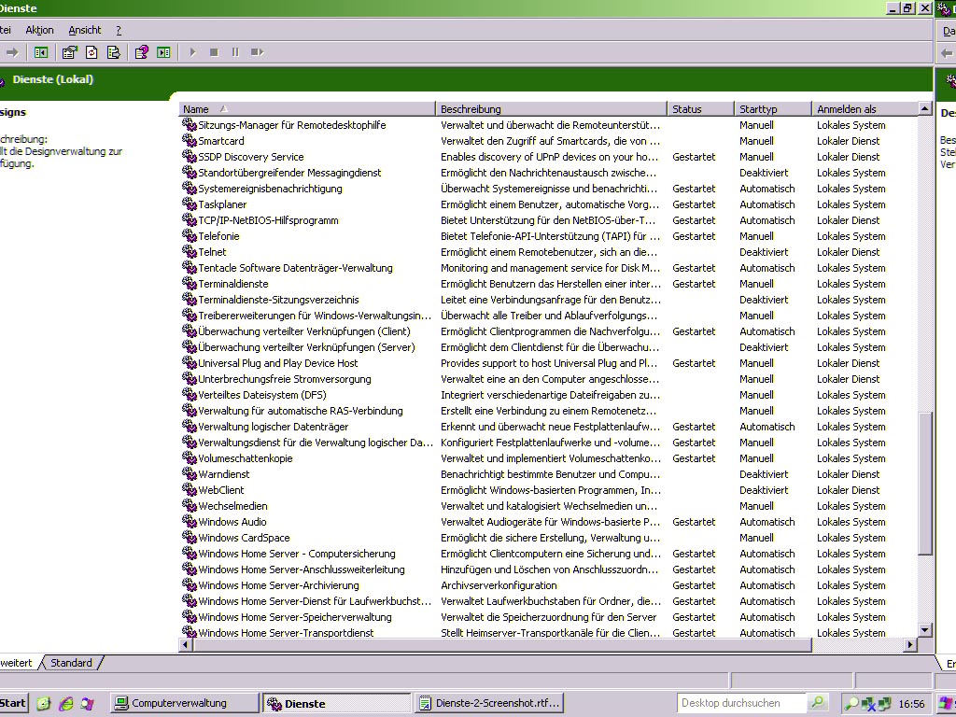The image size is (956, 717).
Task: Click the search magnifier next to Desktop durchsuchen
Action: (818, 703)
